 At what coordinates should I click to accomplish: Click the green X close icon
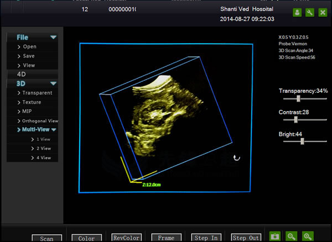tap(323, 13)
